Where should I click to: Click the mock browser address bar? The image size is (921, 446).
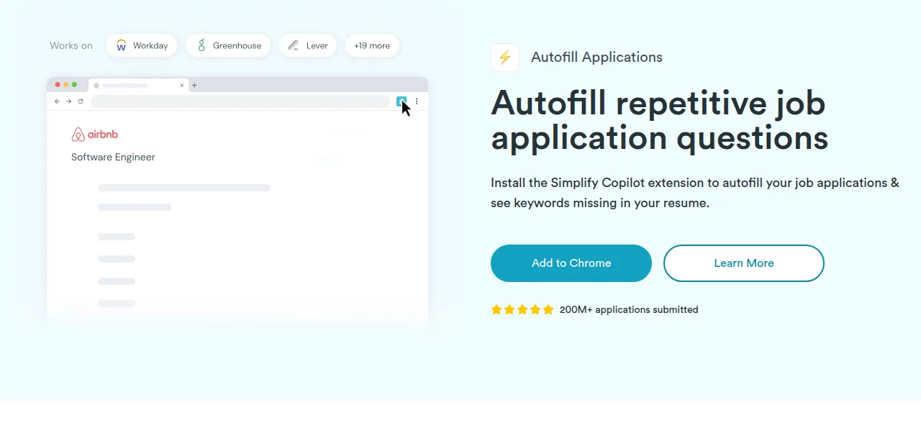tap(240, 101)
